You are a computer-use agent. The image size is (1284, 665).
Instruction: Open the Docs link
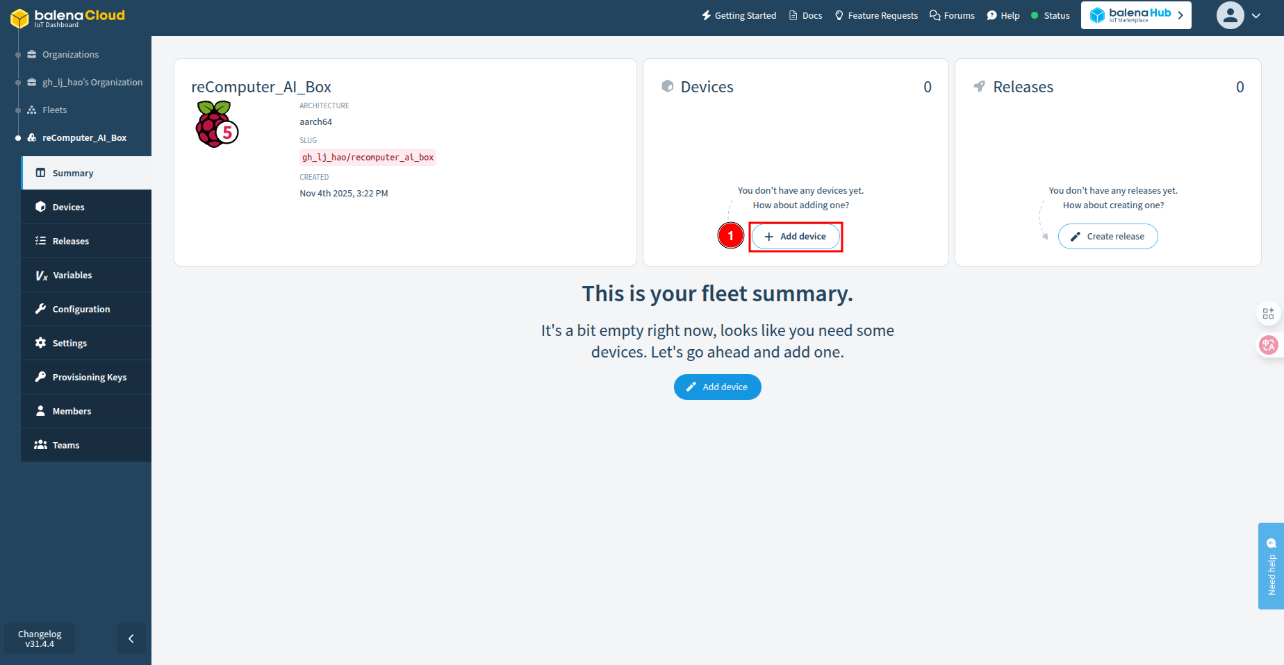[x=805, y=15]
